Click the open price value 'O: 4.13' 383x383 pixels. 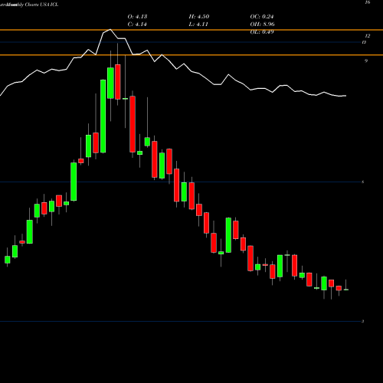click(x=137, y=17)
